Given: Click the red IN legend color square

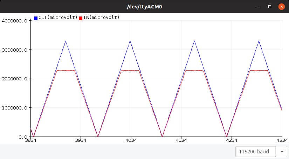Looking at the screenshot, I should (81, 18).
